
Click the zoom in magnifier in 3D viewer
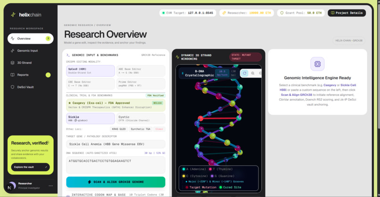coord(253,73)
